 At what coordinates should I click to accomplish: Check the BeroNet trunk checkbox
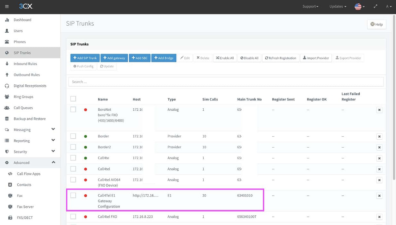(x=73, y=109)
